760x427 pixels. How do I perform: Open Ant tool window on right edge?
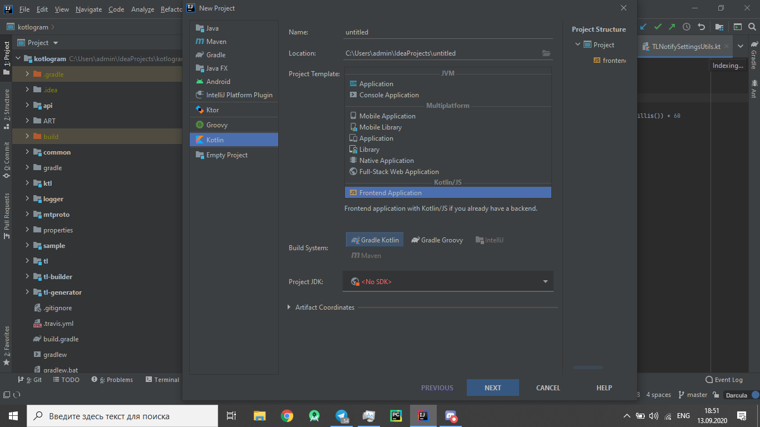click(754, 88)
